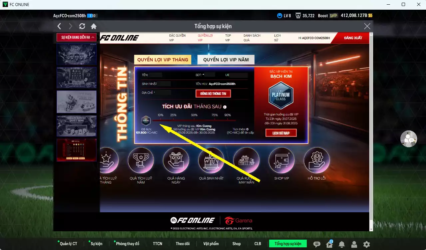Open the Quà hàng ngày gift icon
This screenshot has height=250, width=426.
(x=176, y=161)
